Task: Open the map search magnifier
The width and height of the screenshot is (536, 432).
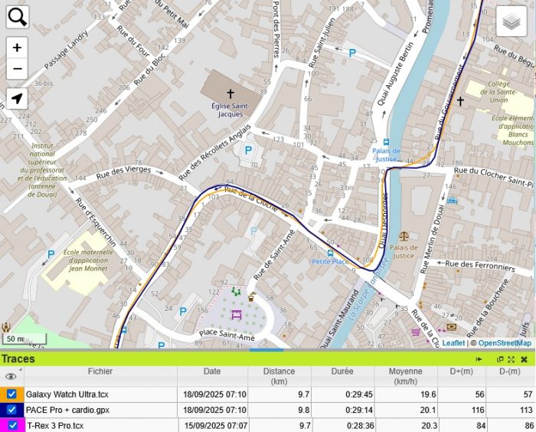Action: point(18,17)
